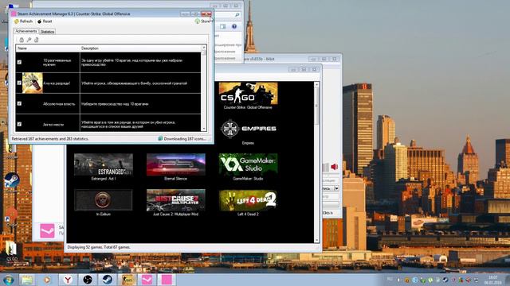Open media player from the taskbar
This screenshot has height=286, width=510.
pos(47,280)
